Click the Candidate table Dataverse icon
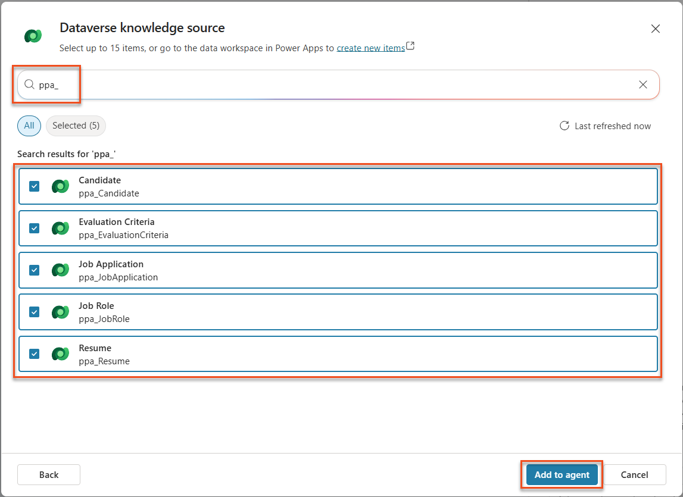Screen dimensions: 683x497 tap(60, 186)
